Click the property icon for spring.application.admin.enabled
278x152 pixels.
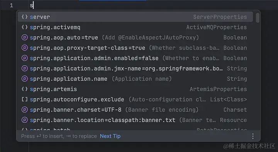25,58
